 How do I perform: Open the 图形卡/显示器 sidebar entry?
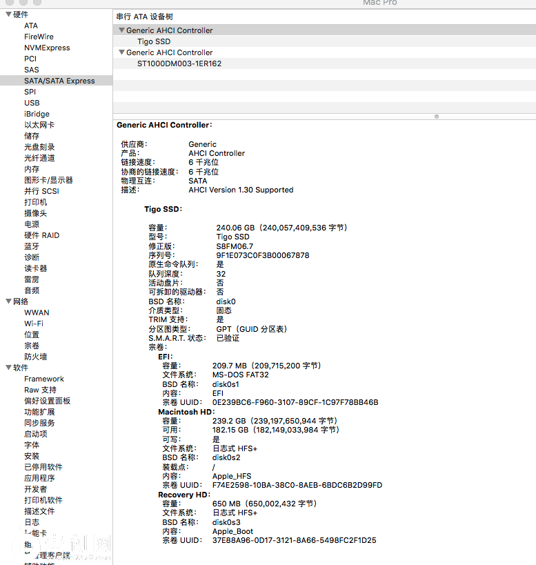[x=48, y=180]
